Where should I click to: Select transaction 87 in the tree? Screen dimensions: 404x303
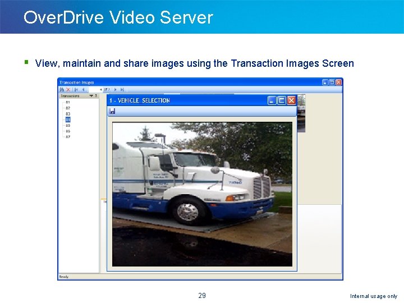tap(68, 137)
